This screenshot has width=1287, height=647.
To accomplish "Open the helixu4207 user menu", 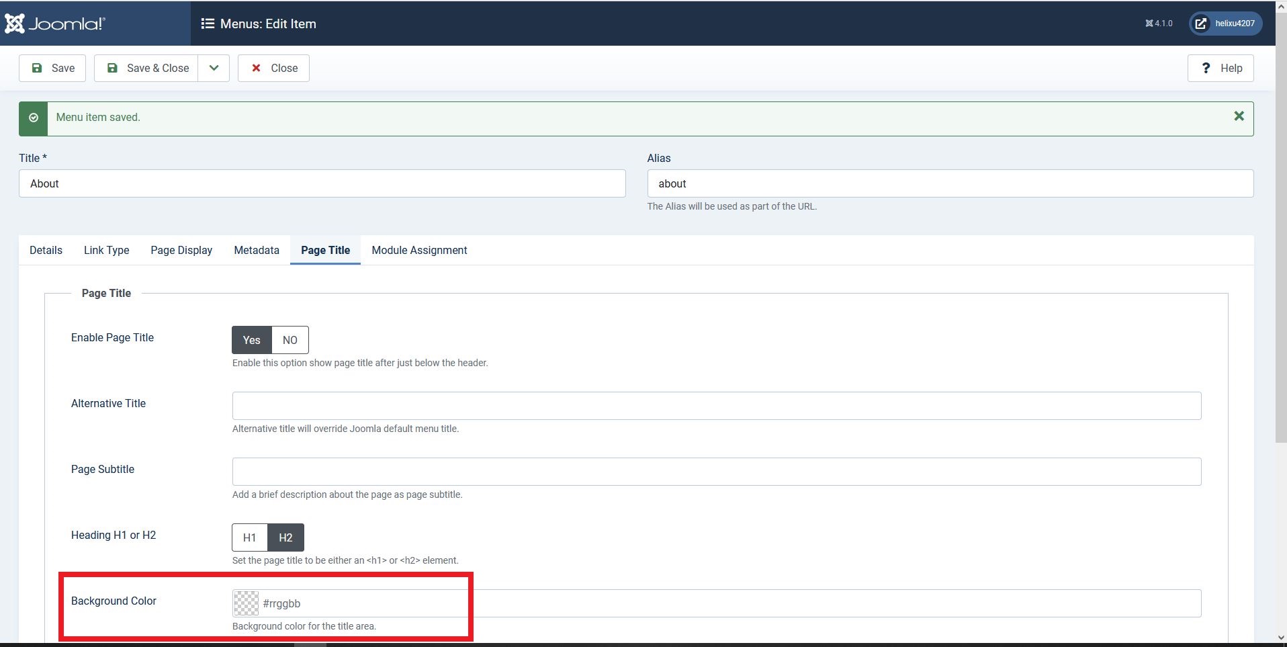I will click(1225, 24).
